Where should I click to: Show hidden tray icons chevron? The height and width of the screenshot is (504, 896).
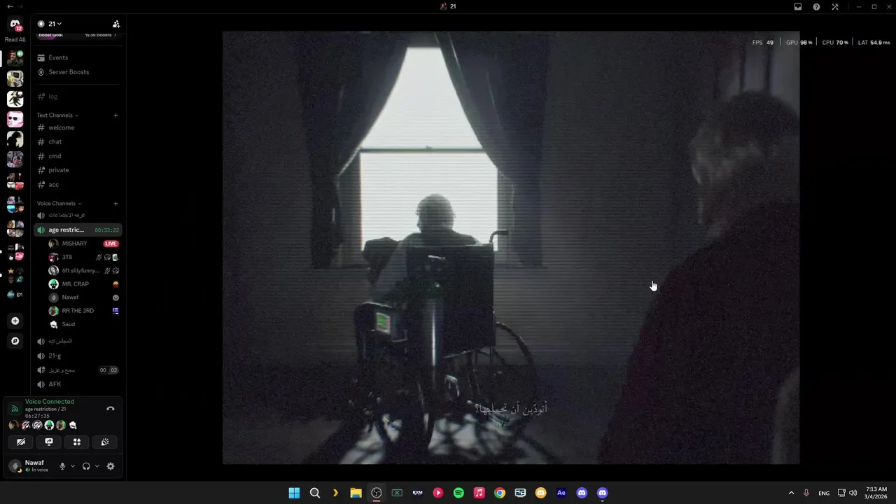791,493
